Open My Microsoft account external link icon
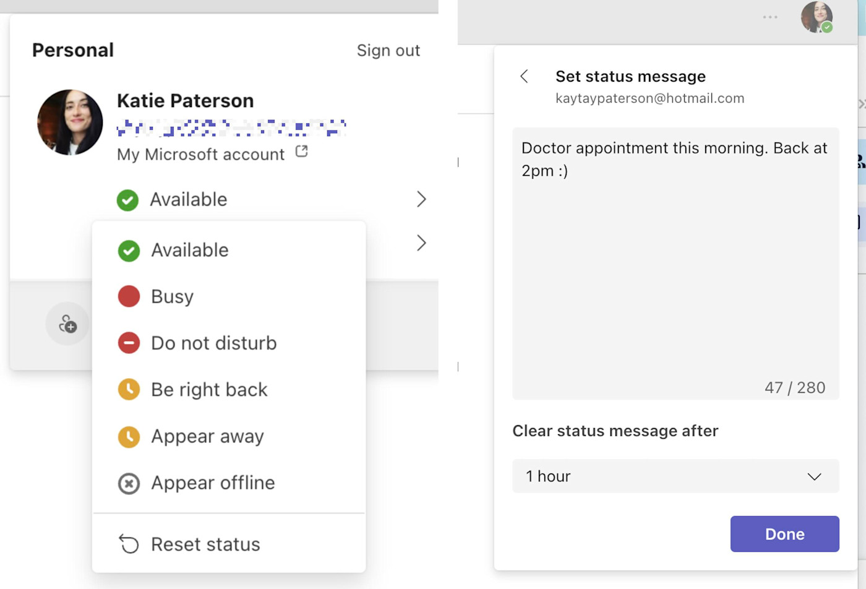The image size is (866, 589). [302, 152]
